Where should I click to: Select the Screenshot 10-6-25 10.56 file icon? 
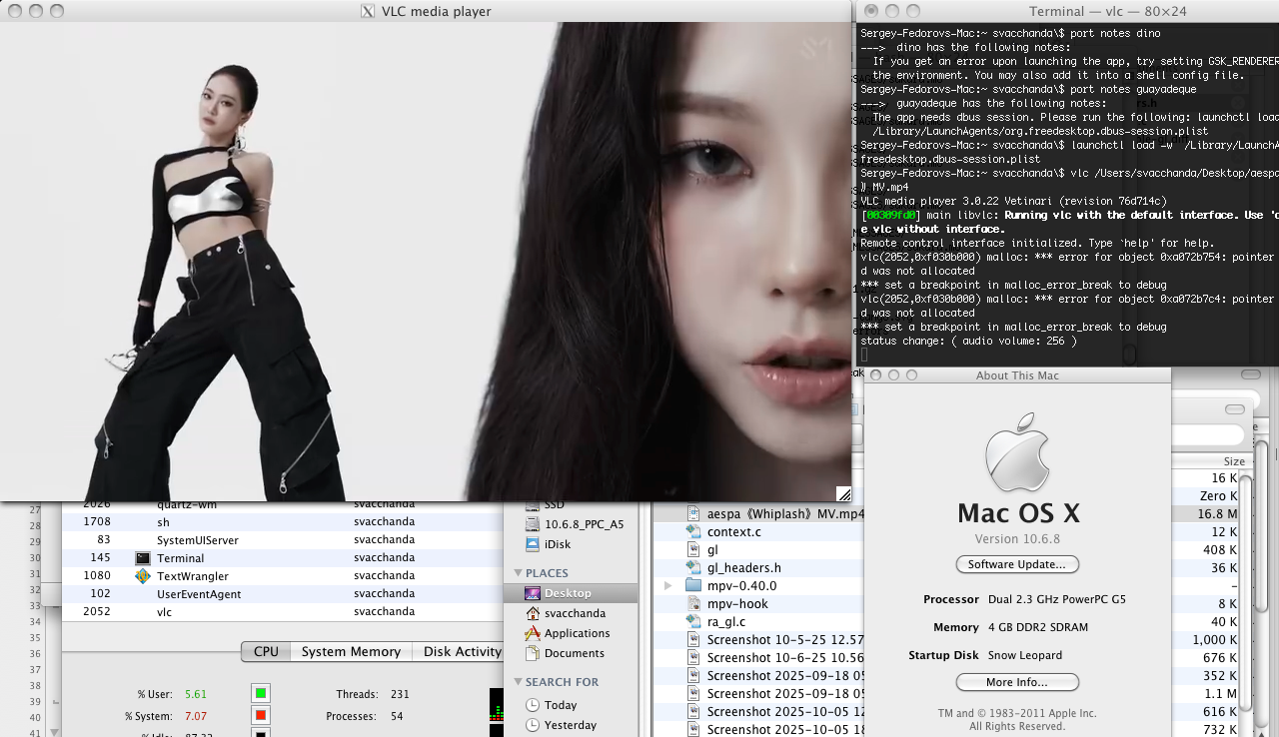click(x=694, y=657)
